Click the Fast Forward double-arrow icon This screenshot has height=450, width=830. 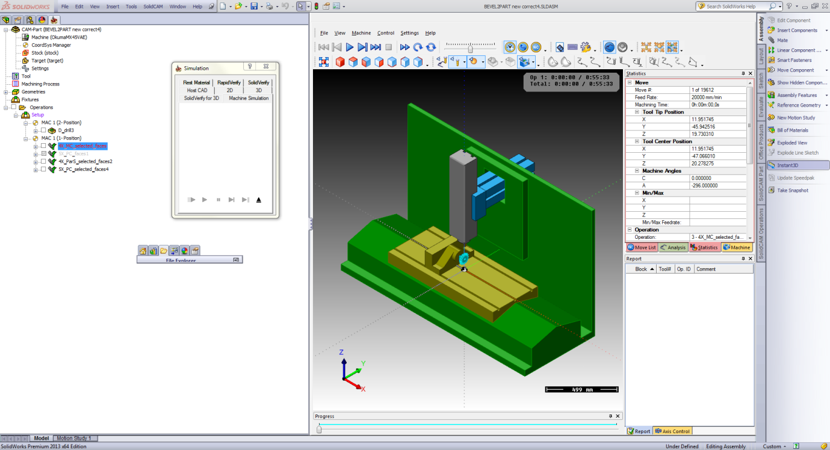point(405,47)
